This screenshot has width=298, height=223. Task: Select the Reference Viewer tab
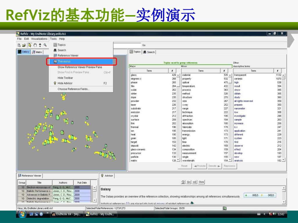point(30,176)
